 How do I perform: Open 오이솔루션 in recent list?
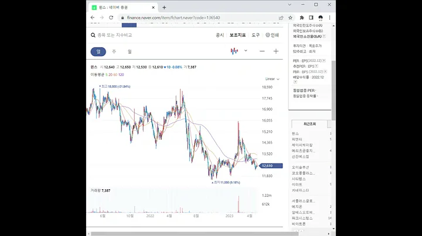click(300, 167)
